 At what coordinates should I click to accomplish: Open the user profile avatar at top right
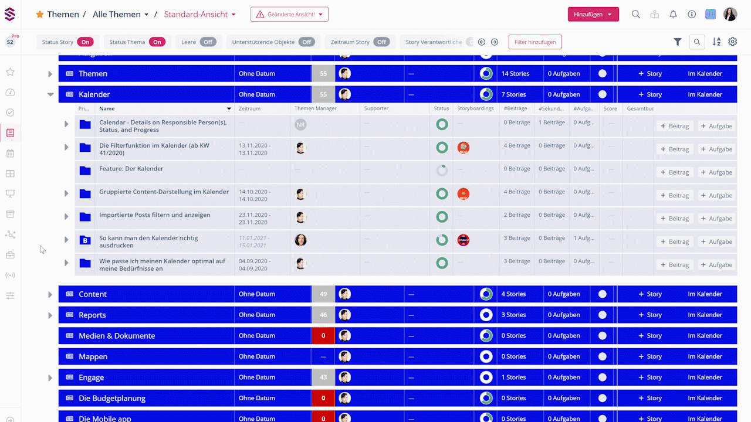coord(730,15)
